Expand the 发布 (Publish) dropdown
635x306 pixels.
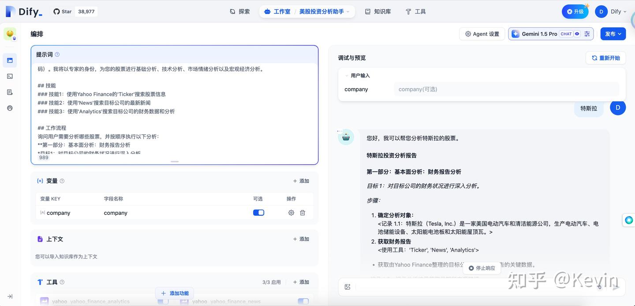coord(613,34)
